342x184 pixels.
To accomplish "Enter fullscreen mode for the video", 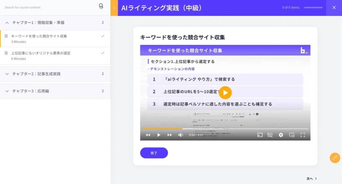I will (x=303, y=135).
